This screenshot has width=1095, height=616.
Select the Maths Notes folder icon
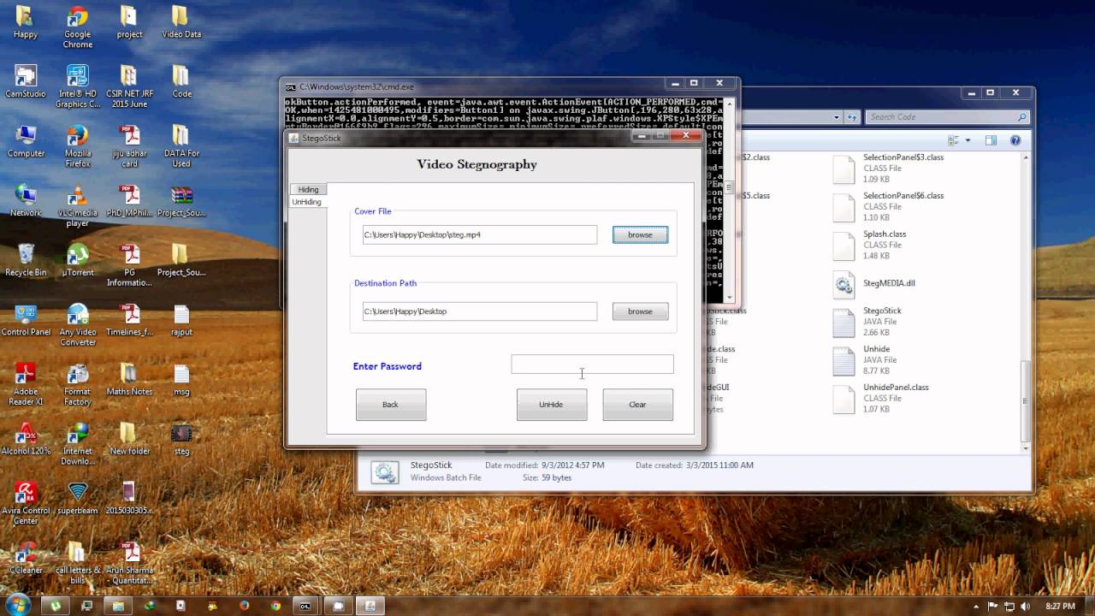tap(129, 379)
